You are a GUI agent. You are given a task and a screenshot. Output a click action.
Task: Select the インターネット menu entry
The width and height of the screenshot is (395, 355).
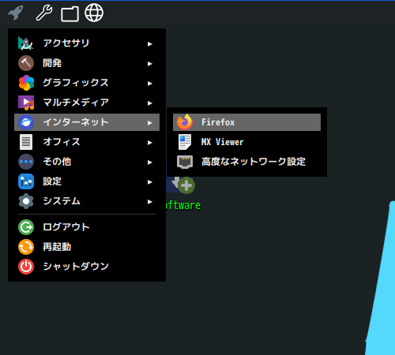(x=87, y=122)
